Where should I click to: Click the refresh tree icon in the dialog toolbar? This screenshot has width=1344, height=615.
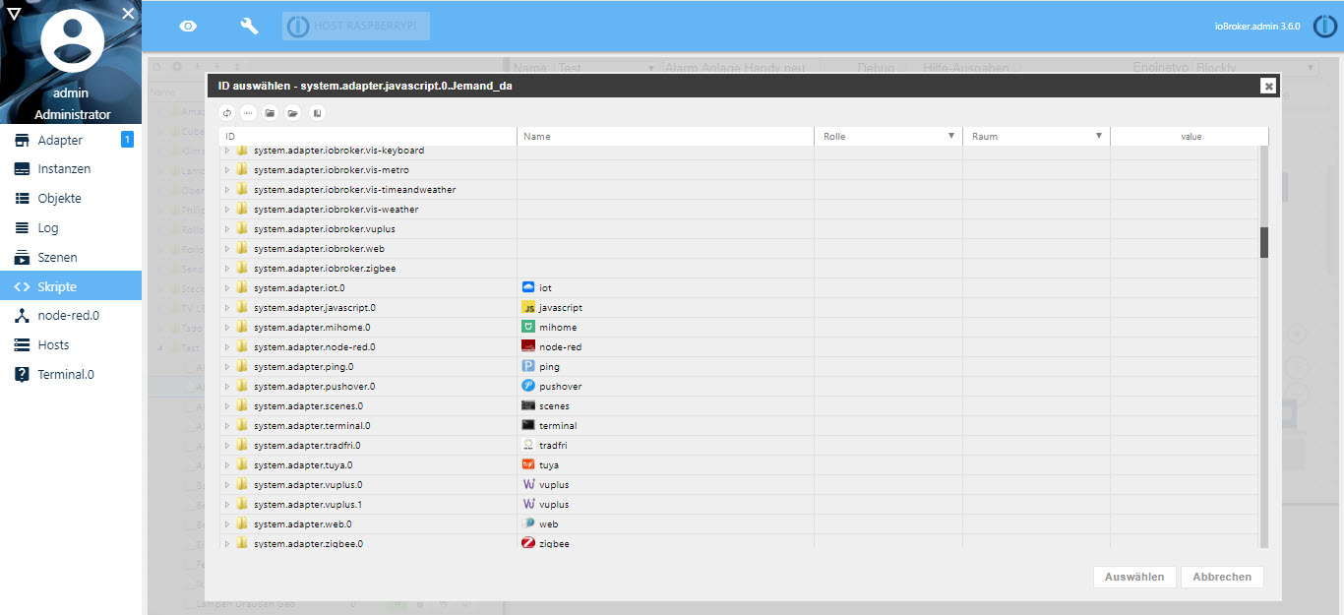tap(227, 113)
